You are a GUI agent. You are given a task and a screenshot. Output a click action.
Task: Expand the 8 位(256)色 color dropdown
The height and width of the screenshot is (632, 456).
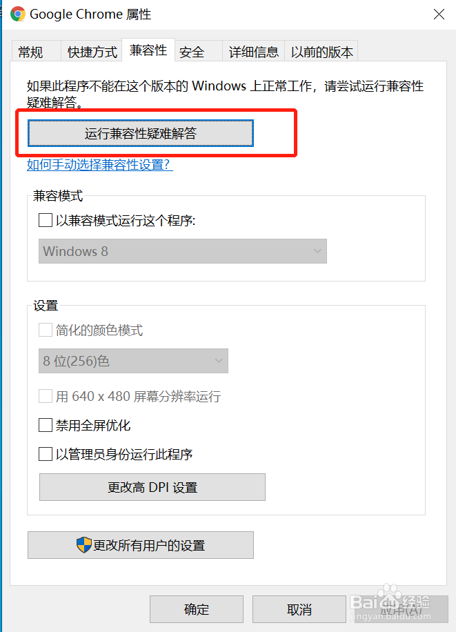(x=133, y=361)
